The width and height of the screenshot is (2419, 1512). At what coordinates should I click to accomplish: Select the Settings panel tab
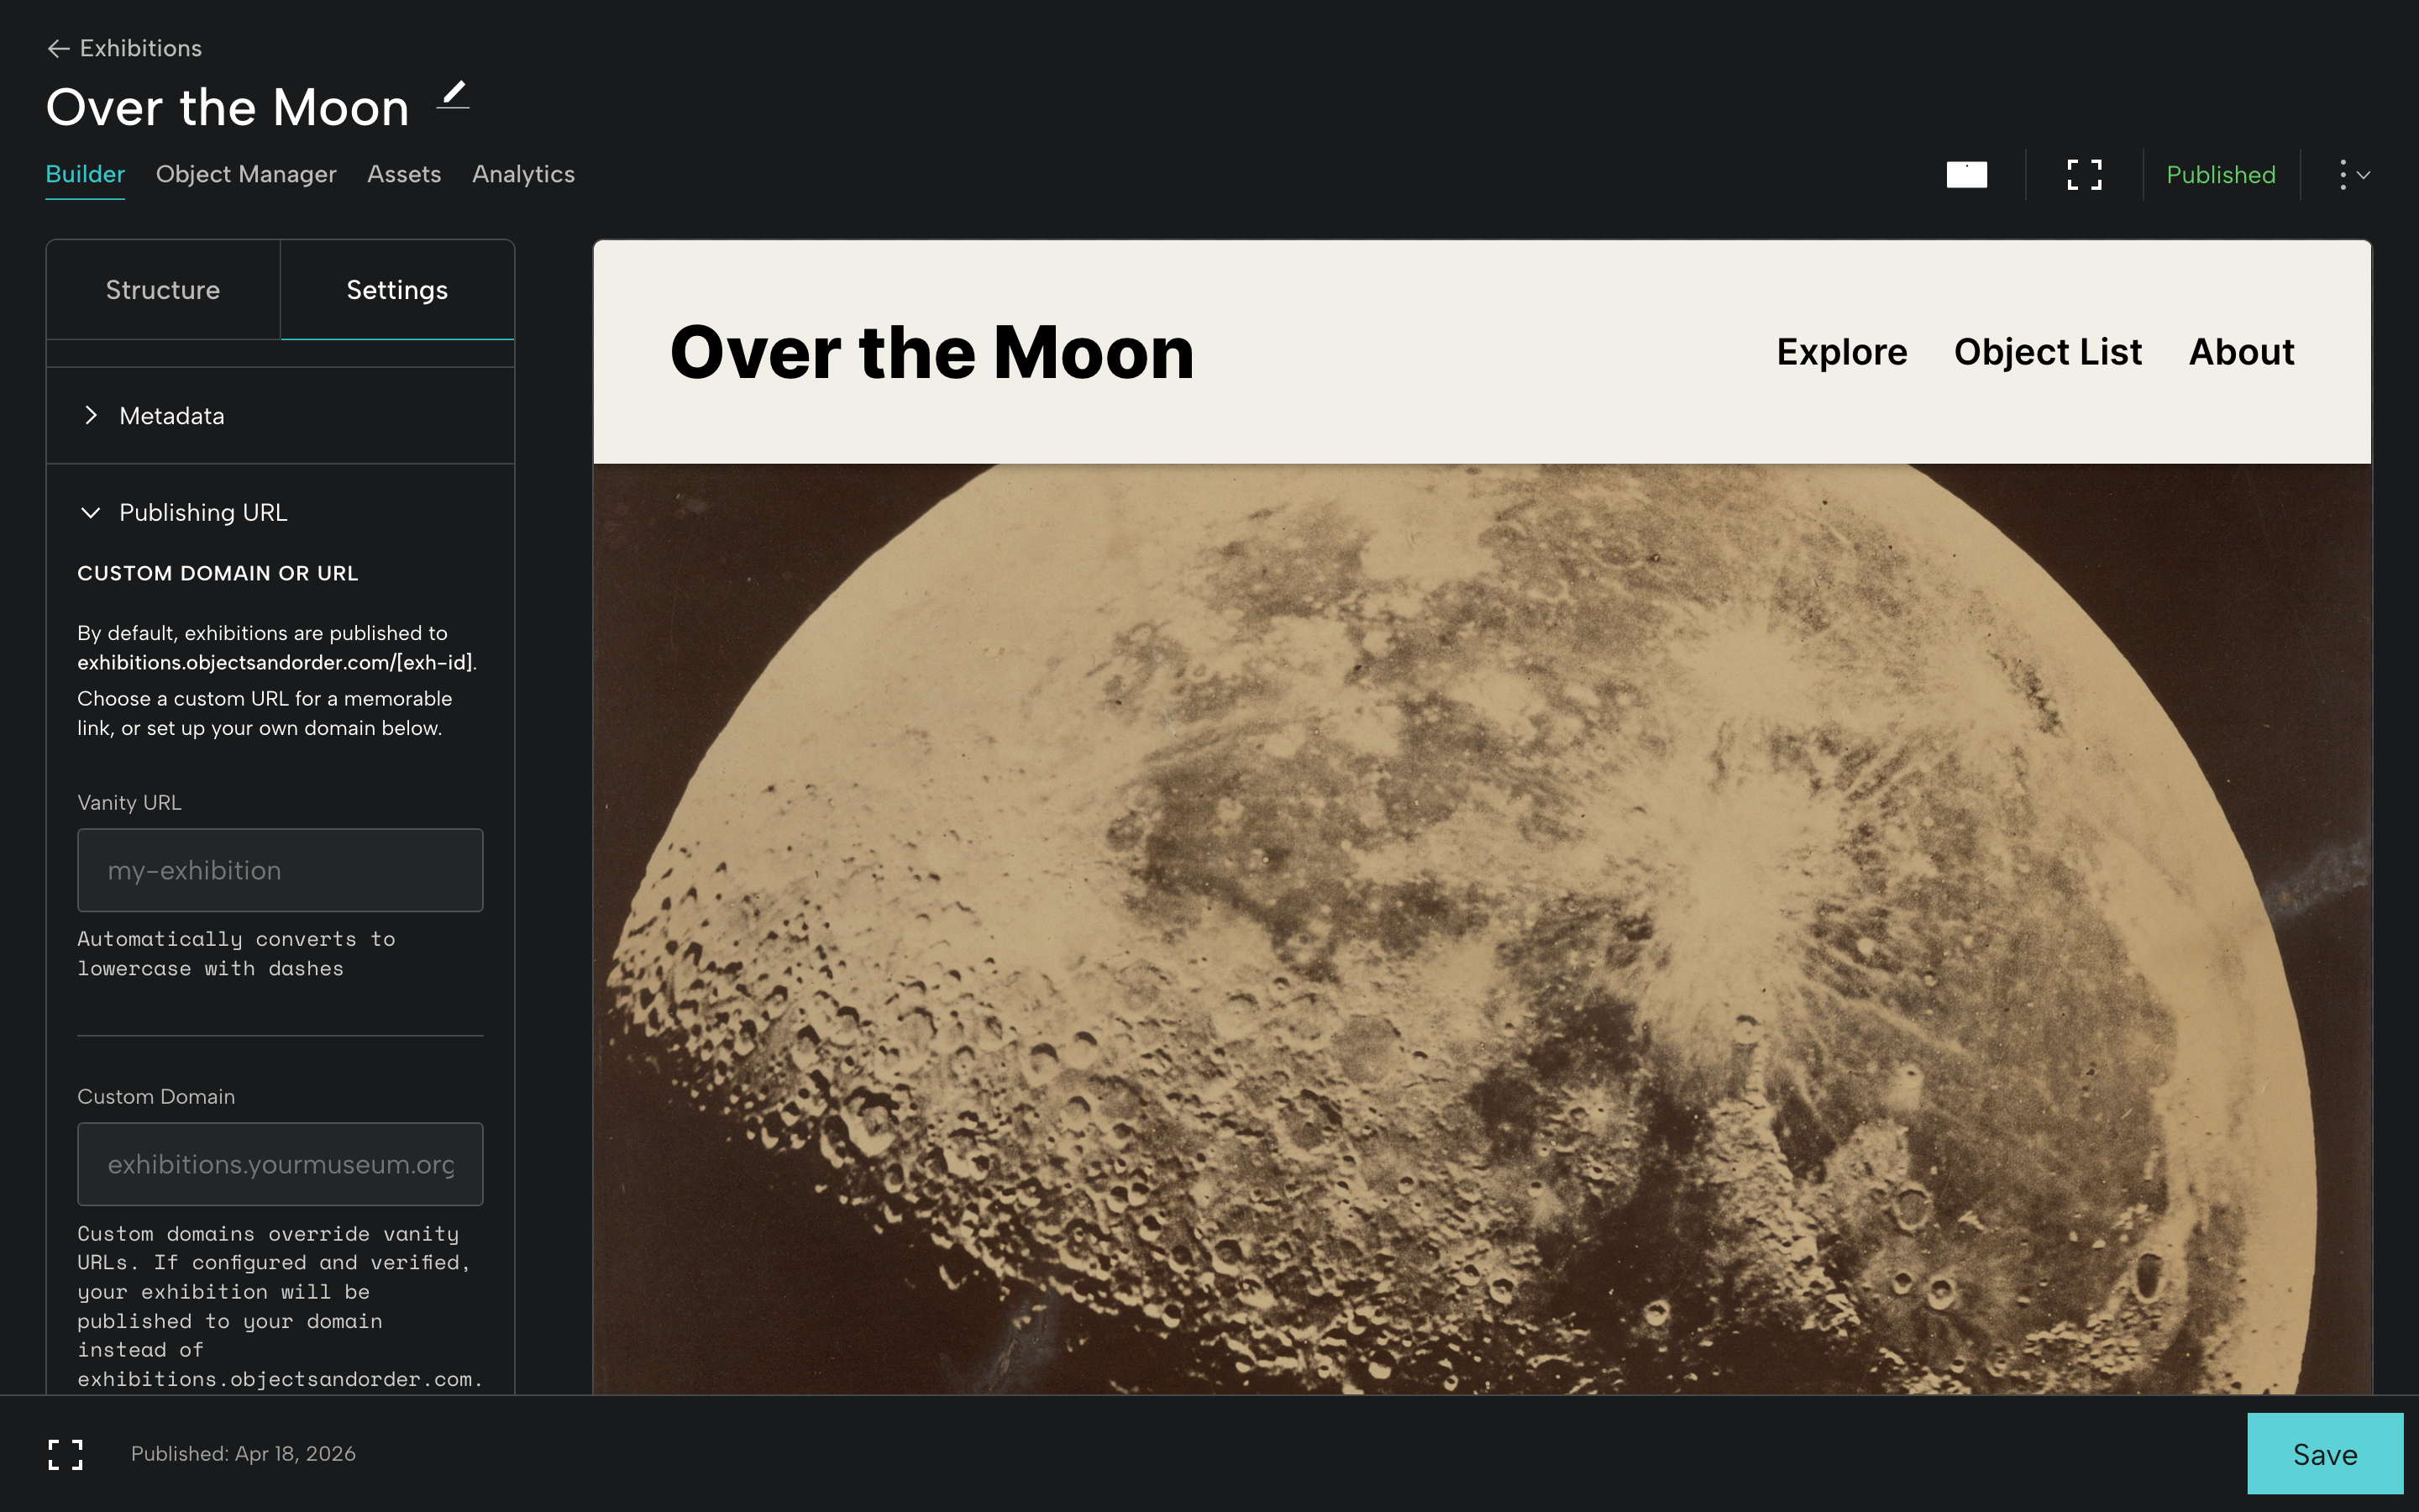pos(396,290)
